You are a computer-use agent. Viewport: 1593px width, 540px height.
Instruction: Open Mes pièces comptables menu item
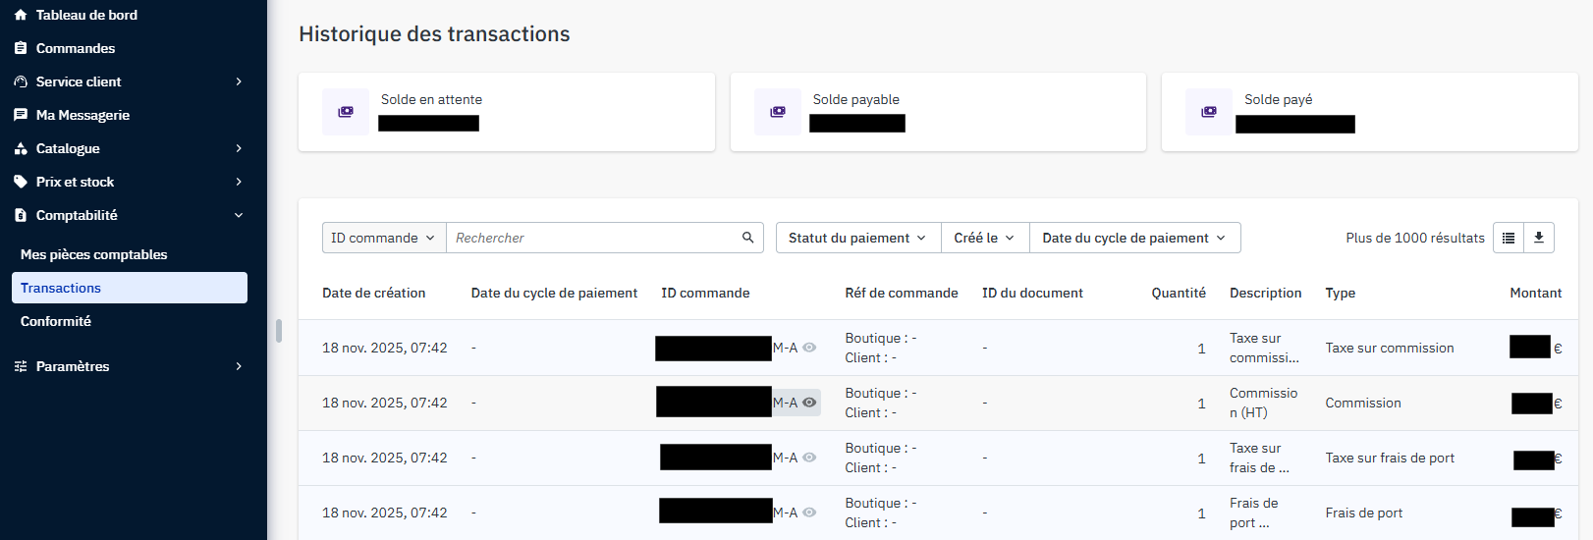[94, 254]
